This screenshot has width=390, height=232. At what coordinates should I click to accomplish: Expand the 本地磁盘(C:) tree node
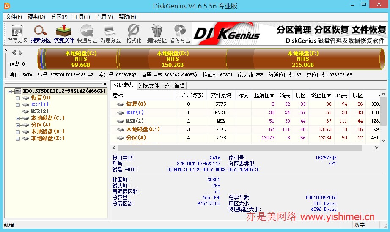(18, 118)
